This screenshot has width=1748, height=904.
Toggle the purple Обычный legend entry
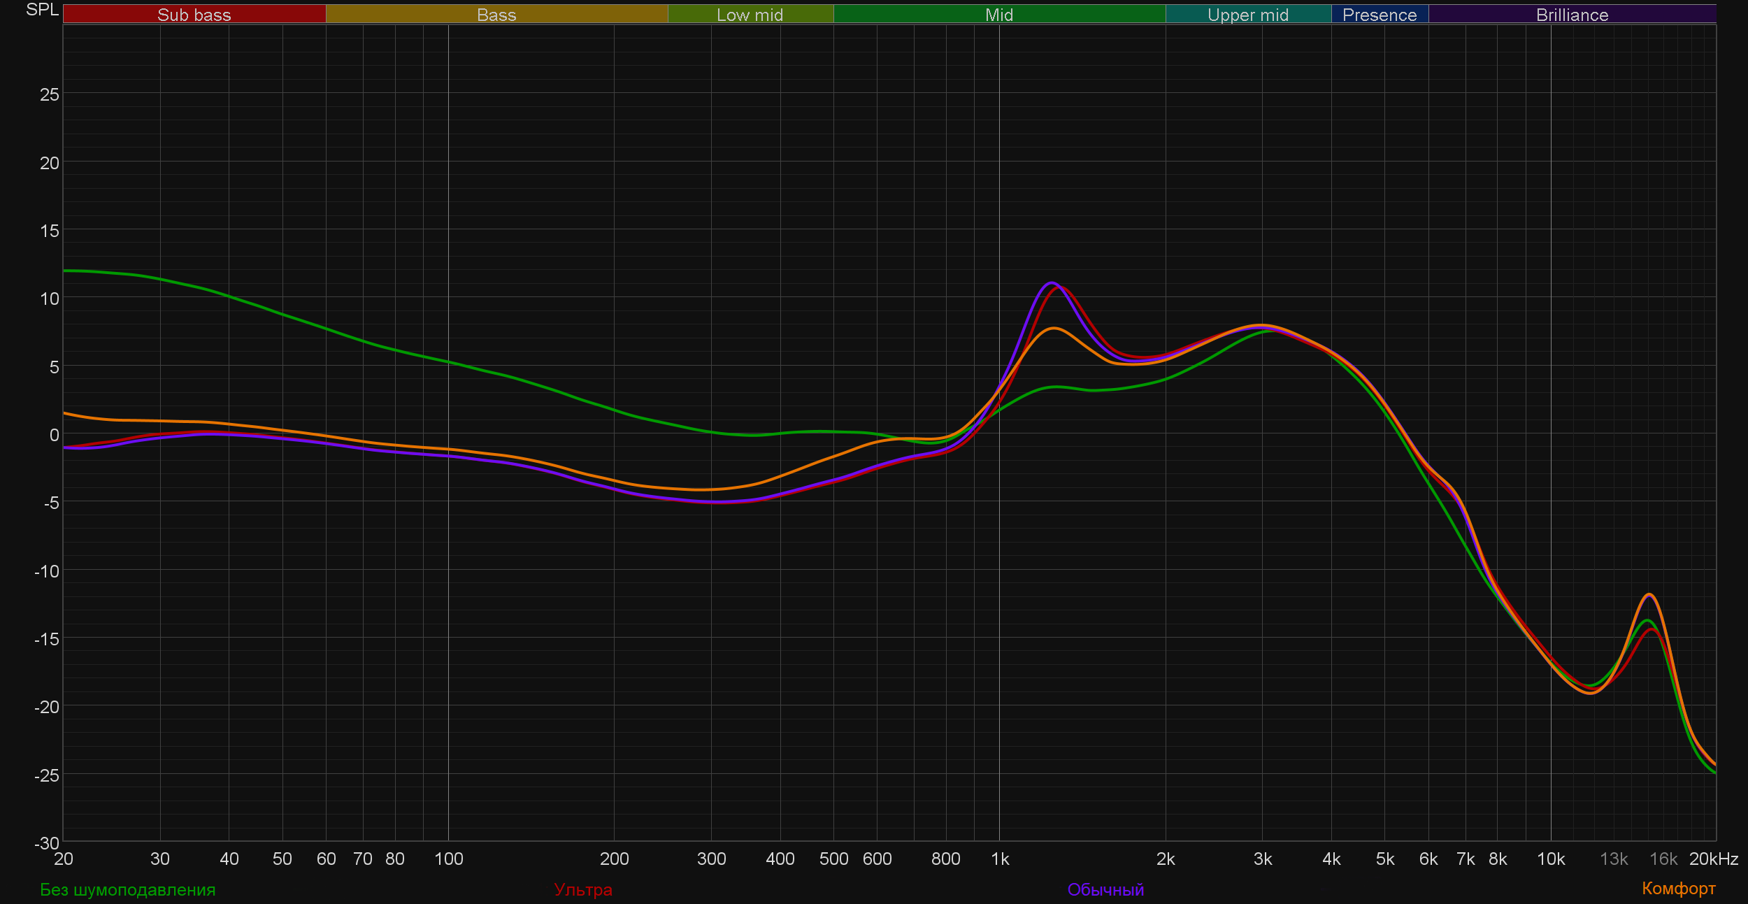click(1105, 890)
